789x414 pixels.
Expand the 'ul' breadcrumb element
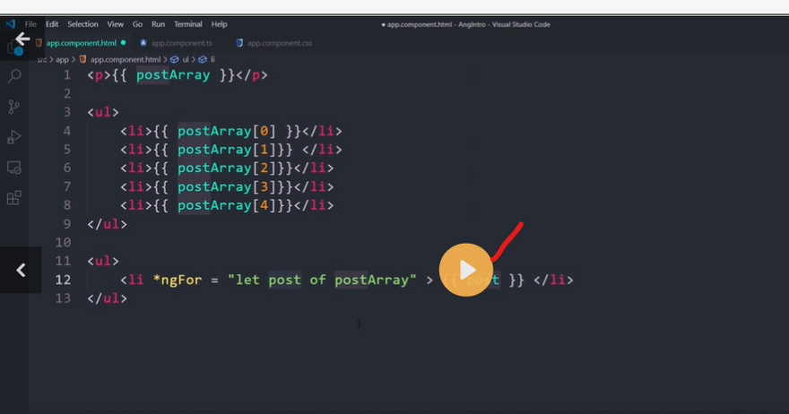(186, 59)
